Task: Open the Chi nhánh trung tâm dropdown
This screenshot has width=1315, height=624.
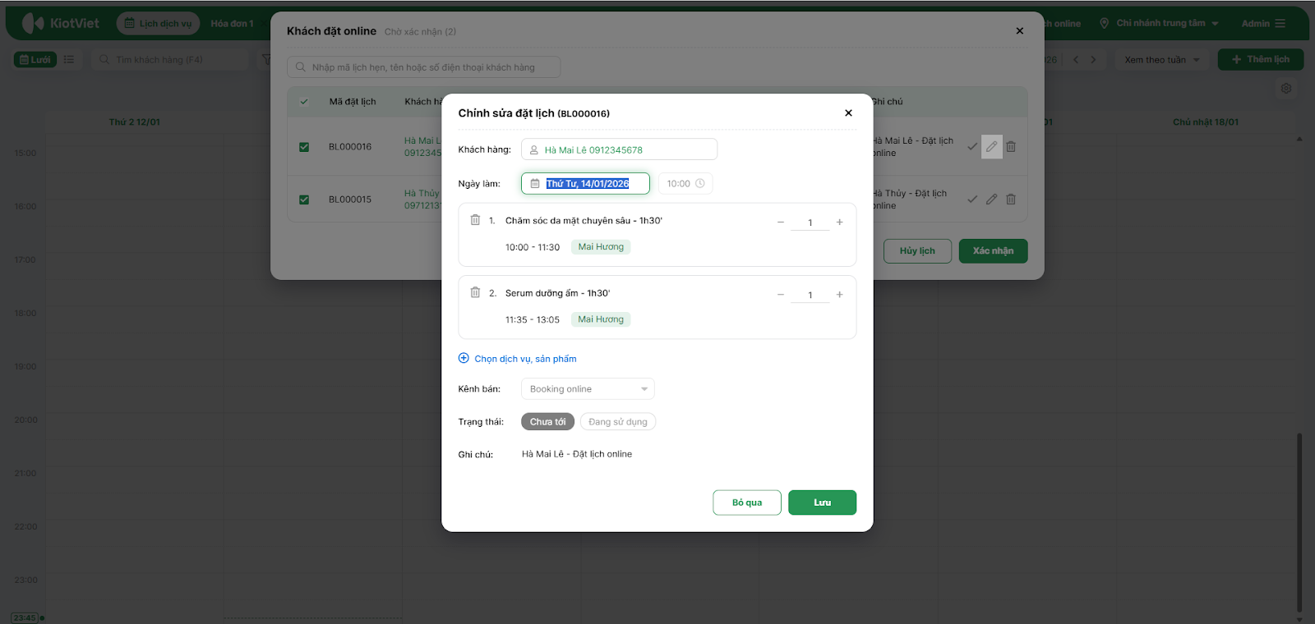Action: click(x=1160, y=24)
